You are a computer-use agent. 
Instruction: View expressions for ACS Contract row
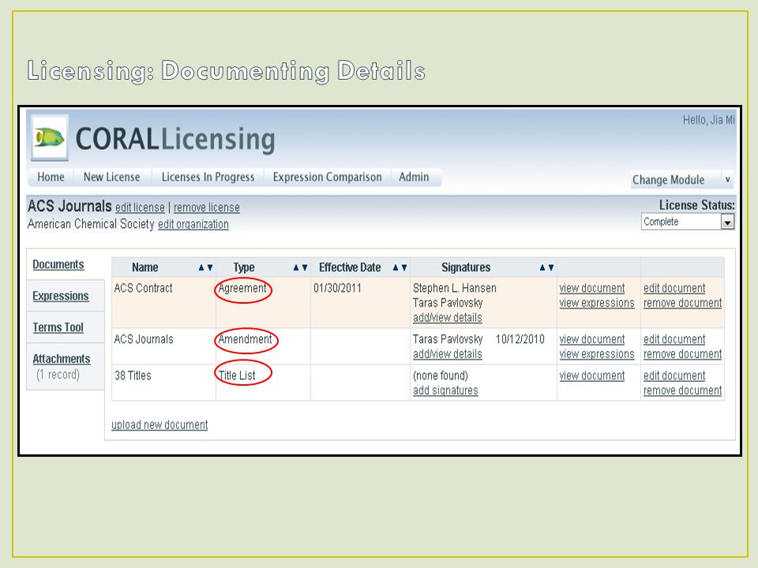597,303
